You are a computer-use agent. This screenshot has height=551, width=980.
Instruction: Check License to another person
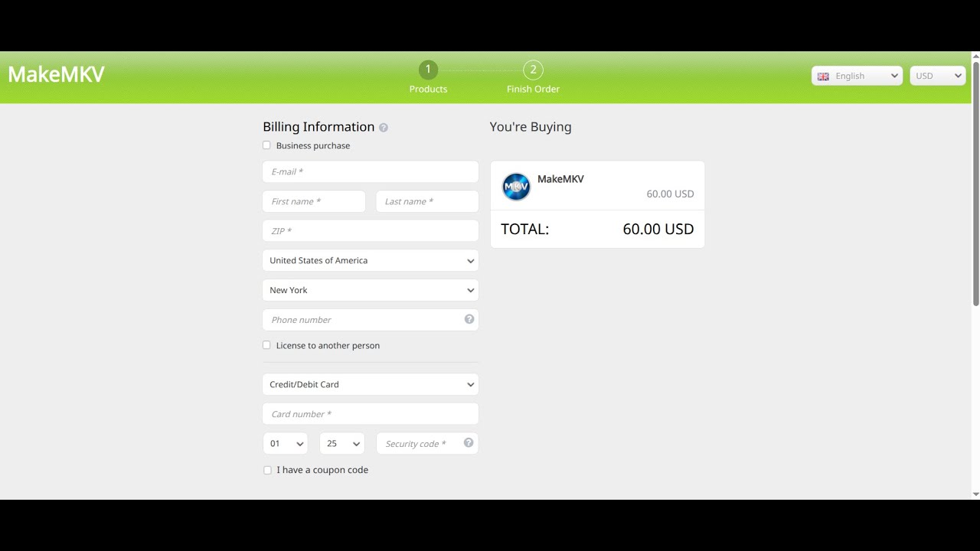pos(266,345)
